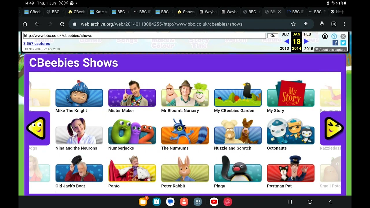Viewport: 370px width, 208px height.
Task: Launch YouTube from the taskbar
Action: click(214, 202)
